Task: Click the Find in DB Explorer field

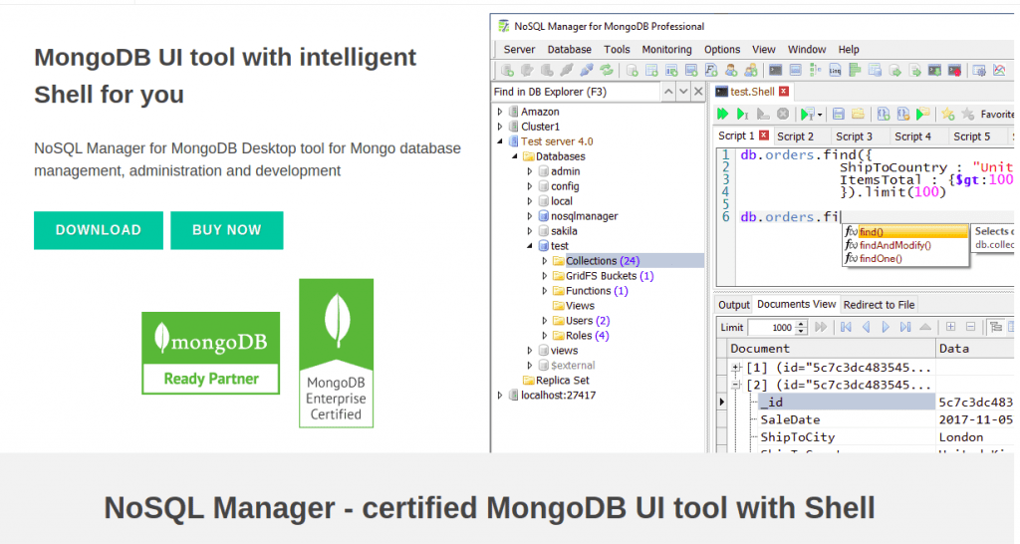Action: tap(576, 92)
